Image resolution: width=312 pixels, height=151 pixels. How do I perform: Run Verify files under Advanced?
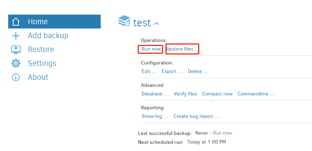point(185,94)
